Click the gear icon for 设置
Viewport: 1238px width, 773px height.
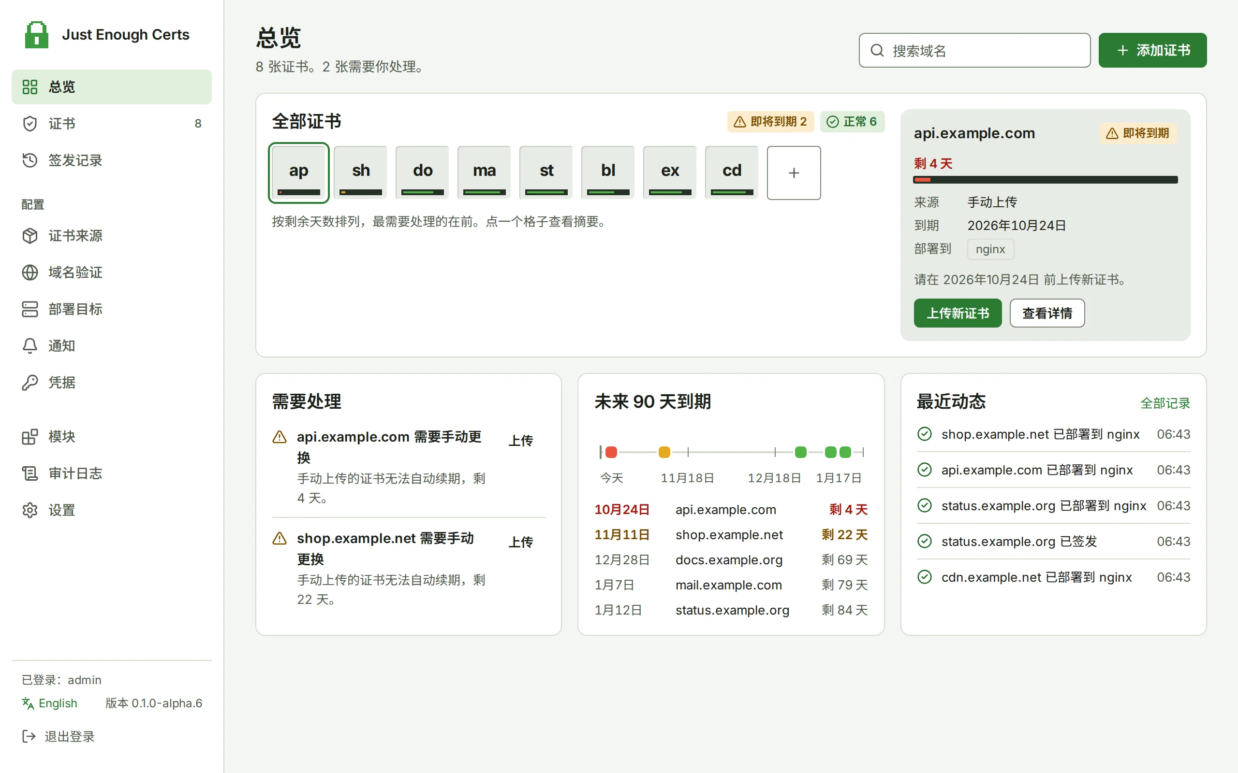(29, 510)
